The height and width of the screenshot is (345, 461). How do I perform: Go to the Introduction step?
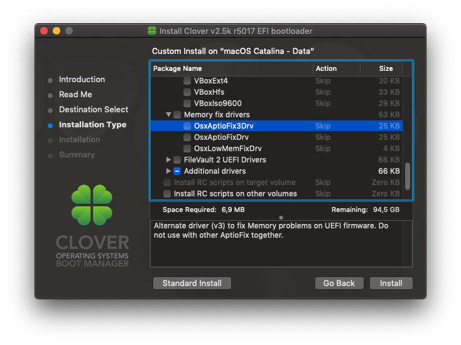coord(82,79)
